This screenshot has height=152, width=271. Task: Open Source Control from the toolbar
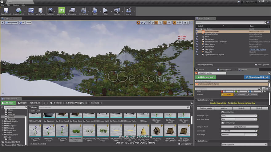pos(18,11)
